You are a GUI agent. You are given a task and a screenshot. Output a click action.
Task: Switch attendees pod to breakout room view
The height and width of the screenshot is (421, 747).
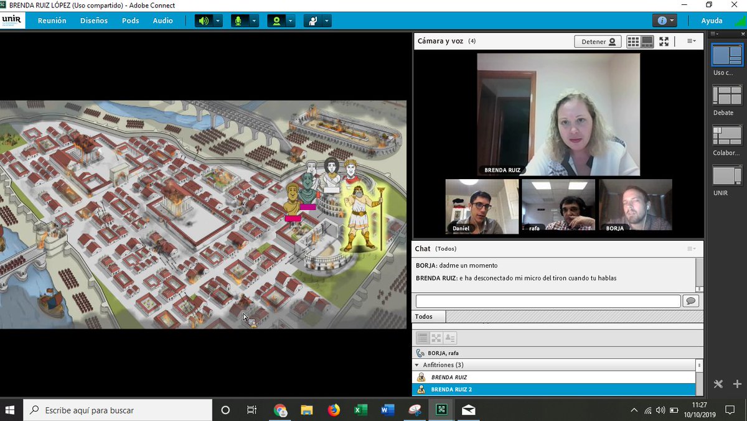(x=436, y=338)
